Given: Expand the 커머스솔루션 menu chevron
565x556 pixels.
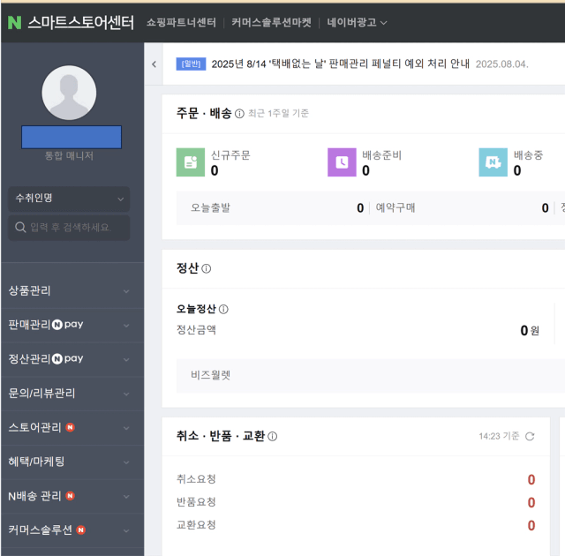Looking at the screenshot, I should click(x=126, y=530).
